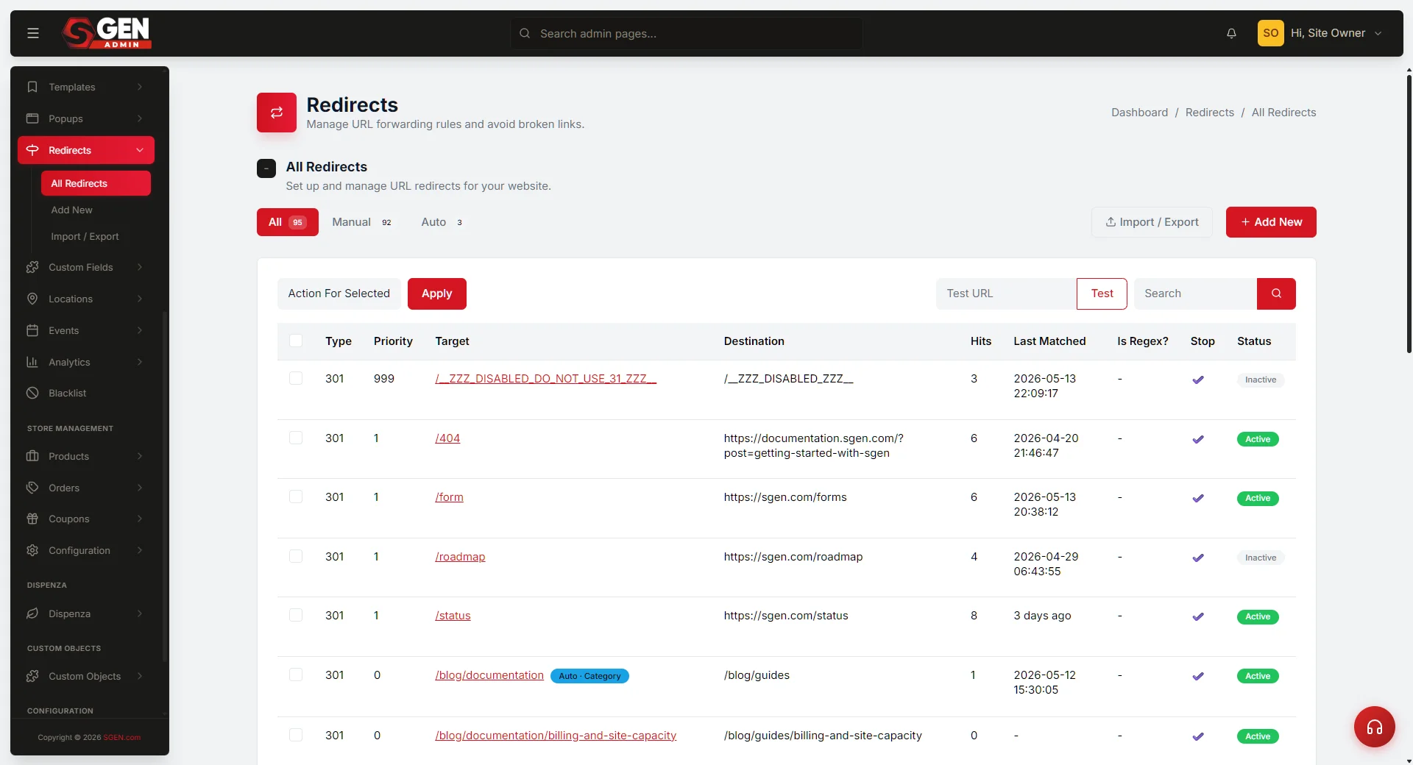
Task: Click the Popups window icon
Action: click(x=32, y=118)
